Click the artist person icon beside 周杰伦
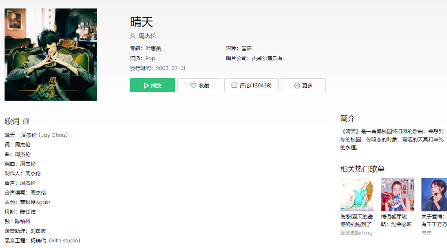 [x=133, y=36]
